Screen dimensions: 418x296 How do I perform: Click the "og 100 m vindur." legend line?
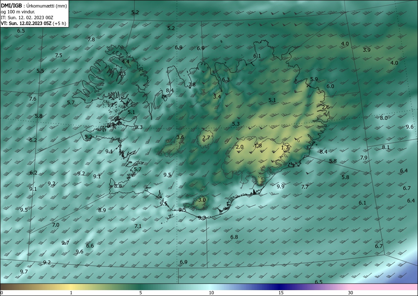pos(18,12)
